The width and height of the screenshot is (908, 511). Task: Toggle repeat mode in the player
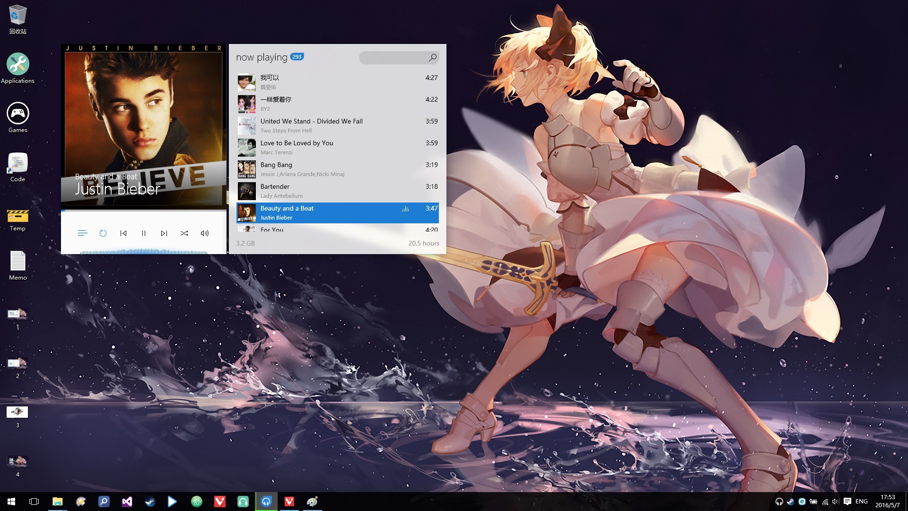point(103,233)
